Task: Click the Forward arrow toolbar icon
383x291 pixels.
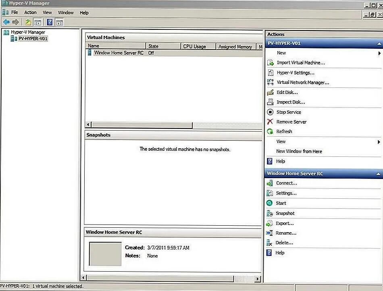Action: coord(16,22)
